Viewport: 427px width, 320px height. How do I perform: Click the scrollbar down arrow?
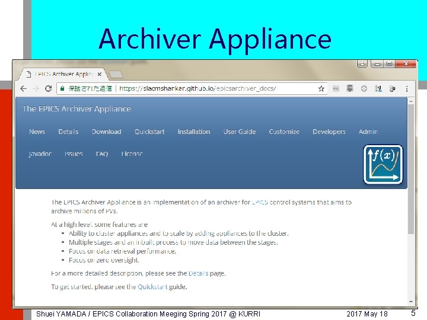point(411,302)
